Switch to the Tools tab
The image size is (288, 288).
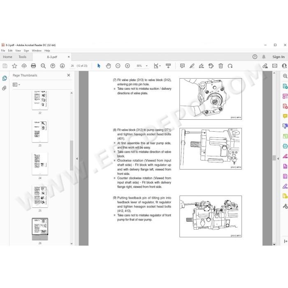(x=22, y=57)
